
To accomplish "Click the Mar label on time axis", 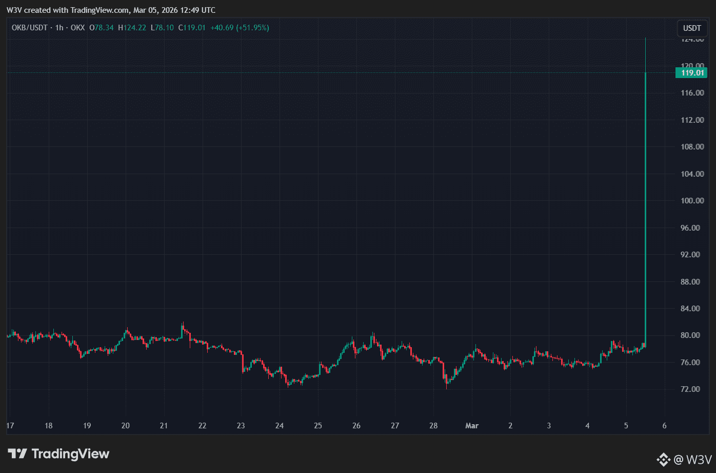I will 472,426.
